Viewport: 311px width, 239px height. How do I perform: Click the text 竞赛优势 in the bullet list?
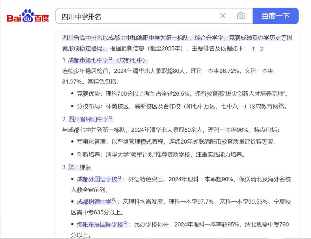pyautogui.click(x=88, y=94)
